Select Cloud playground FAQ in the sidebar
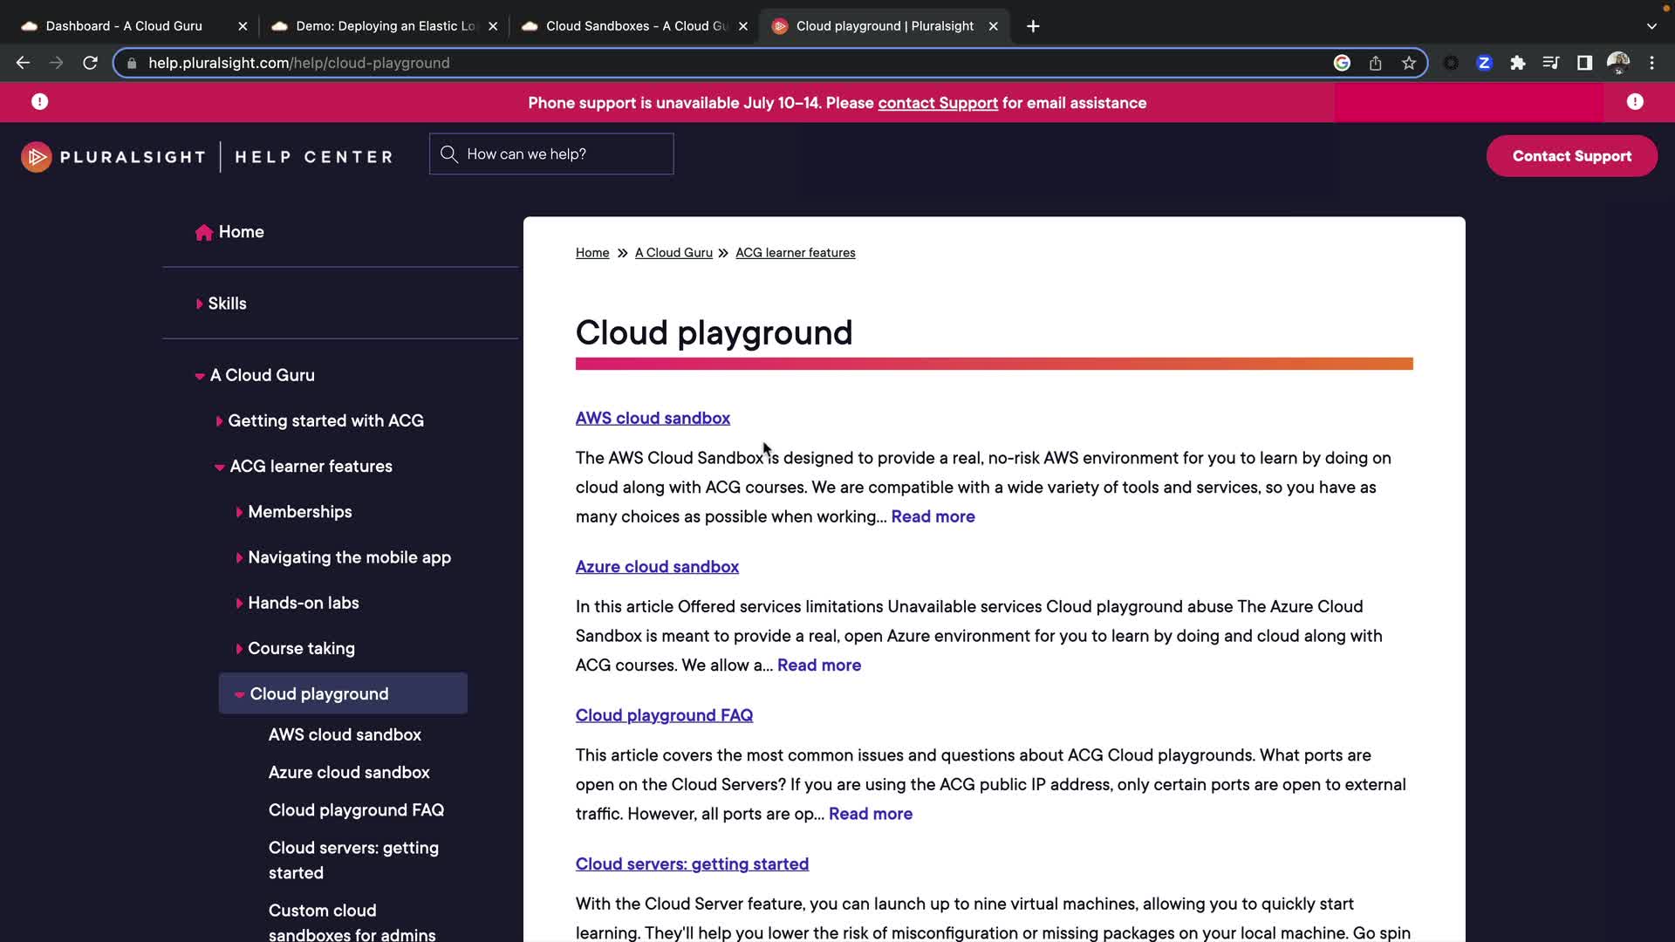1675x942 pixels. pyautogui.click(x=356, y=810)
